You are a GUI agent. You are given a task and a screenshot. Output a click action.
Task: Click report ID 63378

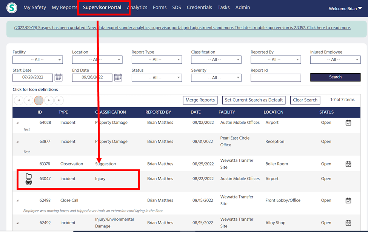pos(45,164)
